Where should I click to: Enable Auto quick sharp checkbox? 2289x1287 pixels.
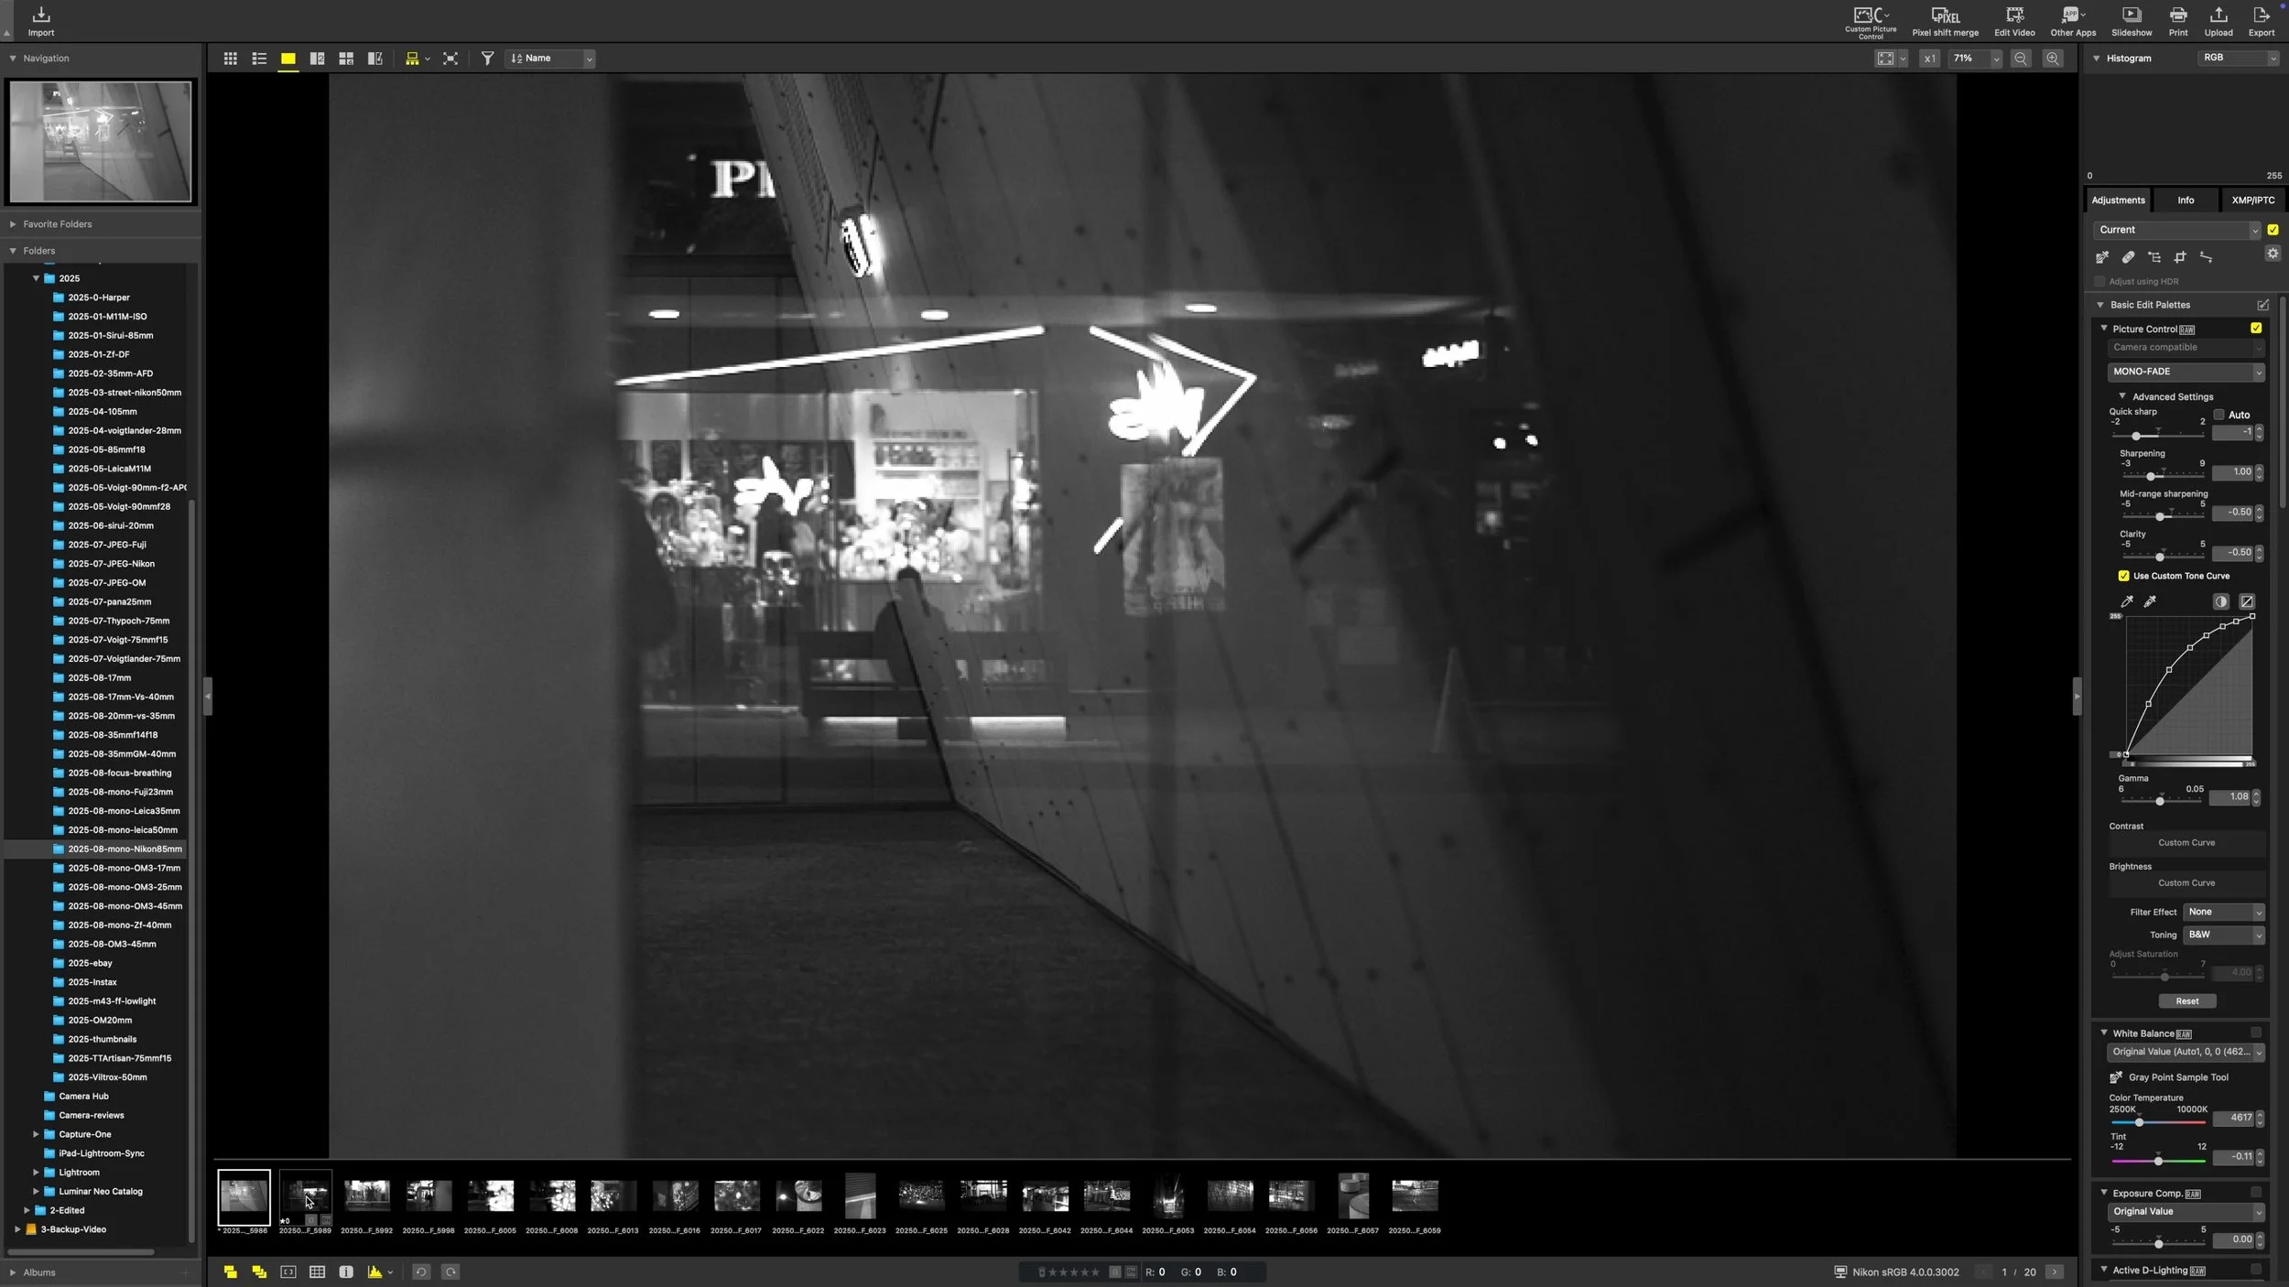(x=2218, y=415)
